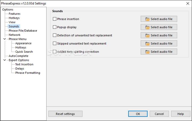Open Help for the settings dialog
The width and height of the screenshot is (192, 121).
(x=181, y=114)
